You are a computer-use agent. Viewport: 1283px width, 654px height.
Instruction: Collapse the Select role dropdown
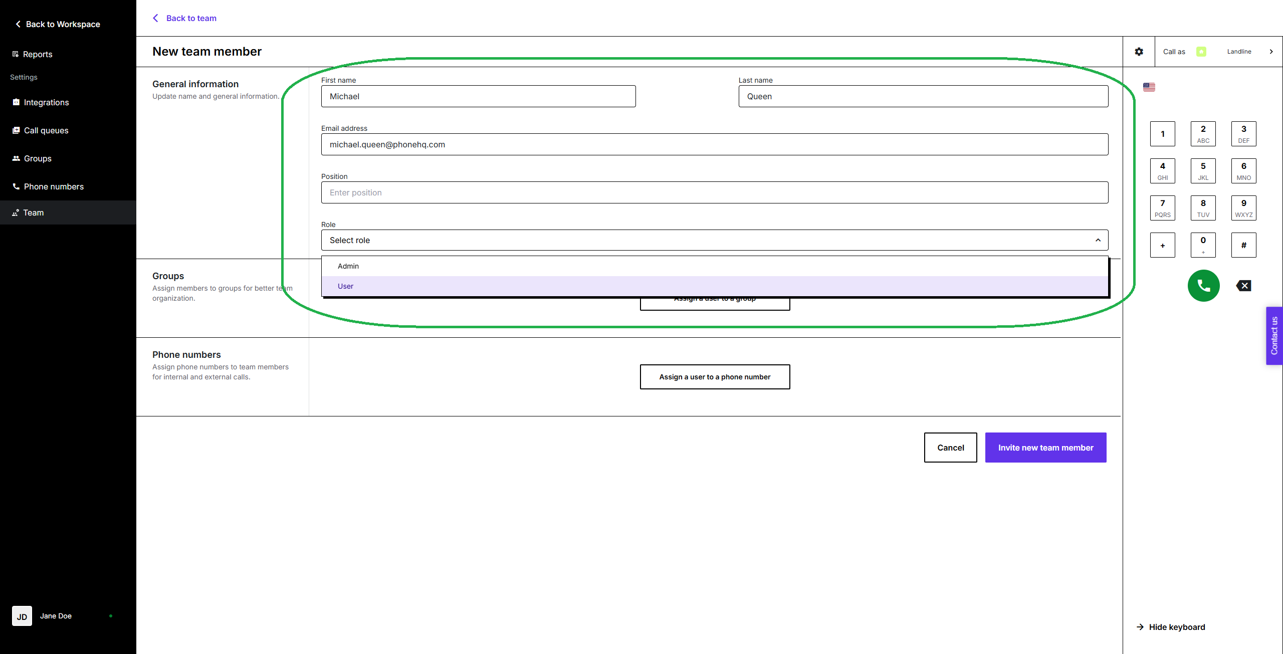tap(1098, 240)
